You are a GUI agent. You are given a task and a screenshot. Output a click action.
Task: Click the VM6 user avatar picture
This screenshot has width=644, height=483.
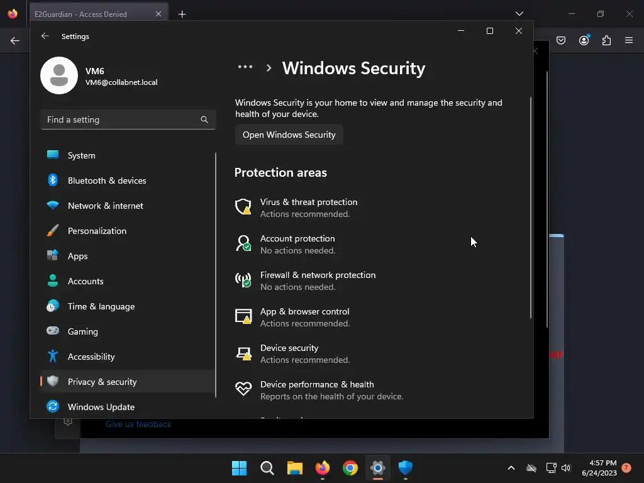(x=59, y=75)
